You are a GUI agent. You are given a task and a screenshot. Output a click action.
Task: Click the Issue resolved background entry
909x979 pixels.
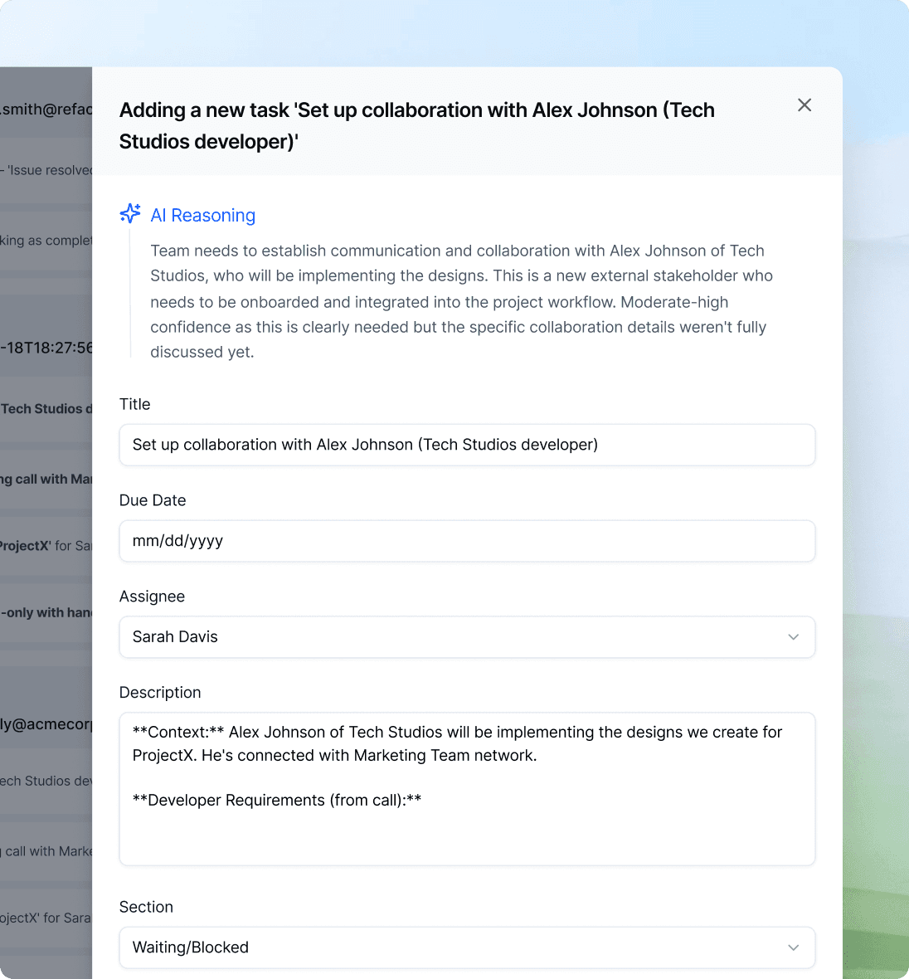pos(46,169)
